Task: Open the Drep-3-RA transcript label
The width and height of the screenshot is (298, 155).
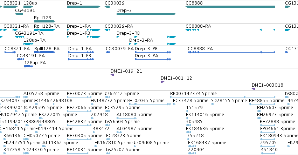Action: 141,40
